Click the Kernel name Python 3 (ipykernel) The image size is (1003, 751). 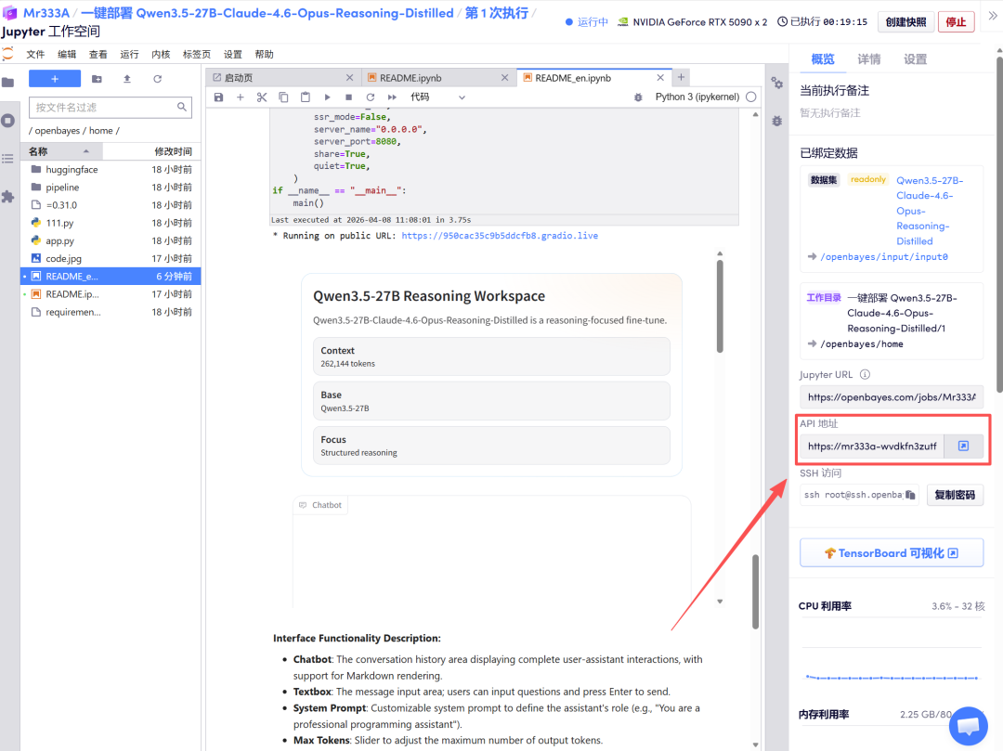coord(697,97)
